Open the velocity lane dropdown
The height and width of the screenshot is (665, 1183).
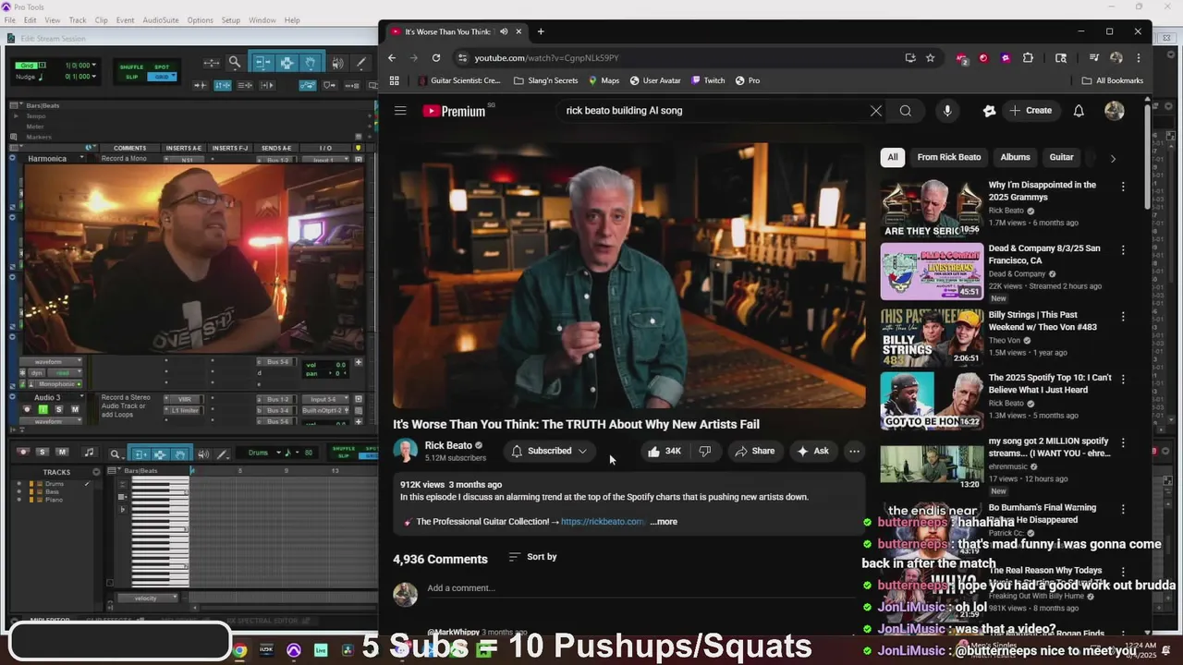(145, 598)
